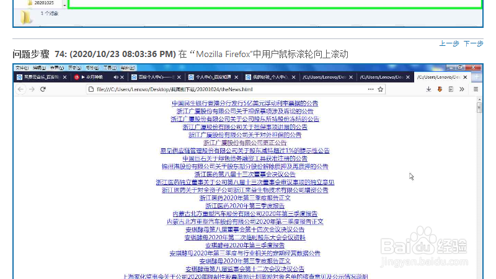Click the orange extension icon in toolbar
The image size is (496, 279).
[x=440, y=89]
